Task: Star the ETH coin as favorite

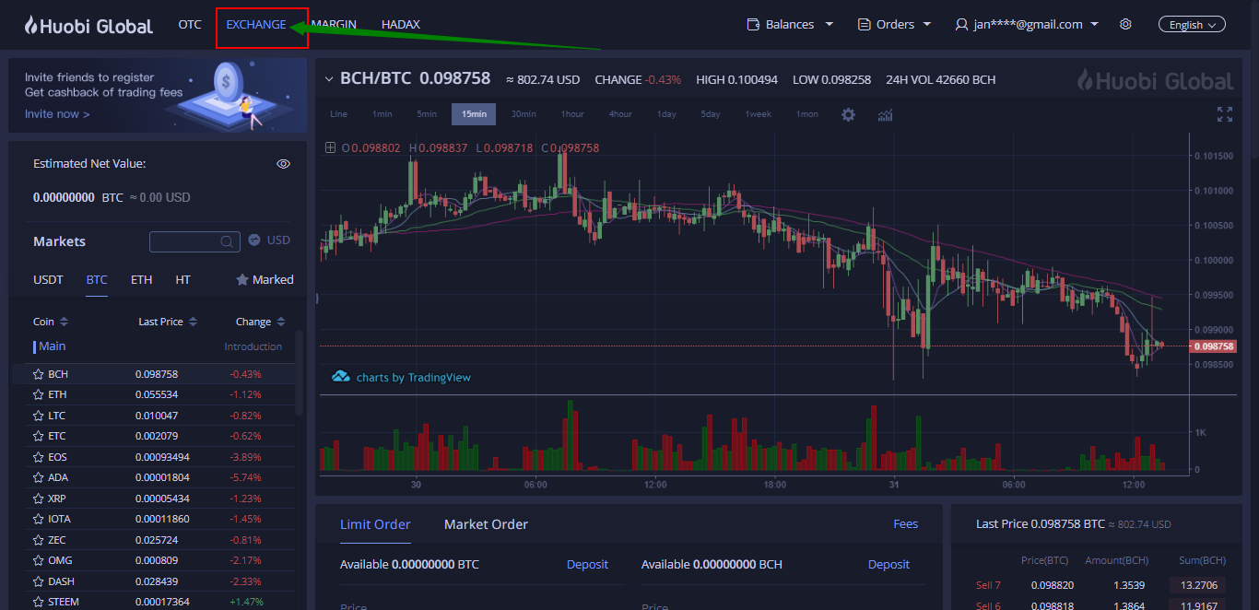Action: pos(39,394)
